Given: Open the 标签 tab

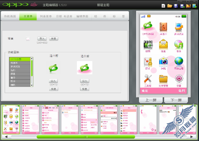Looking at the screenshot, I should pos(119,16).
